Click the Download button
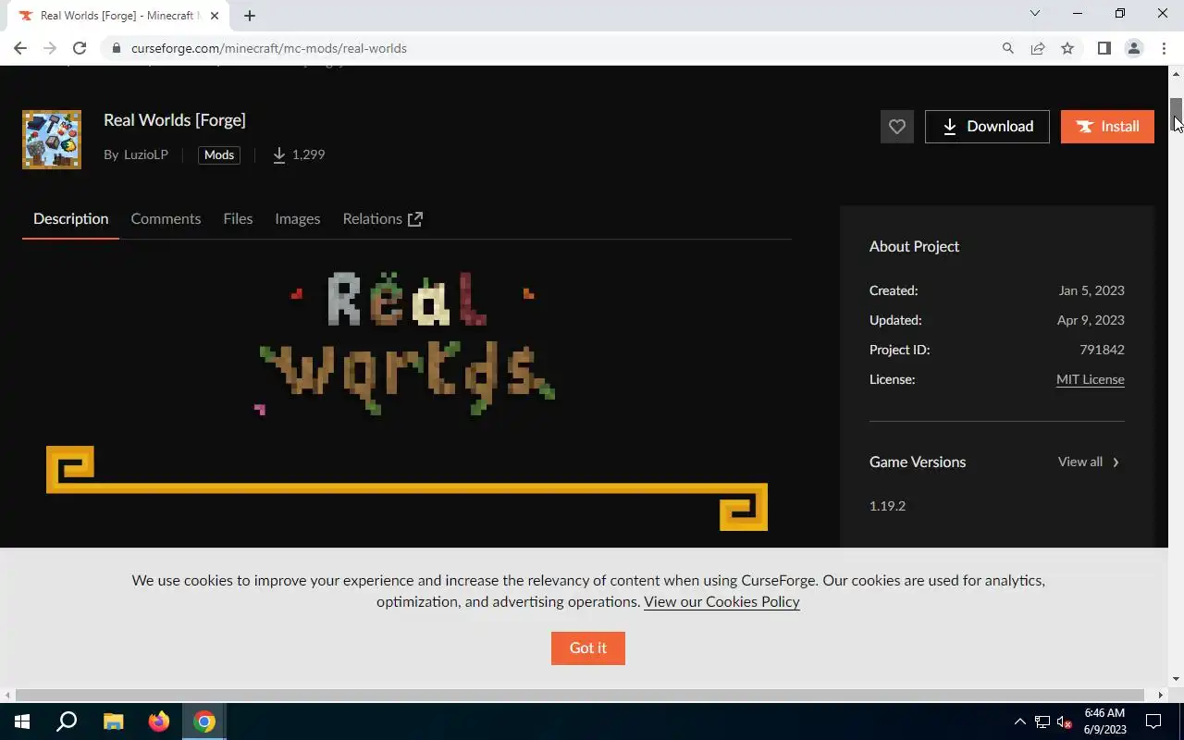Image resolution: width=1184 pixels, height=740 pixels. point(987,127)
